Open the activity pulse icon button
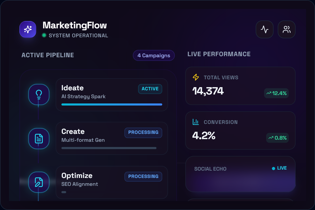This screenshot has height=210, width=315. [265, 29]
